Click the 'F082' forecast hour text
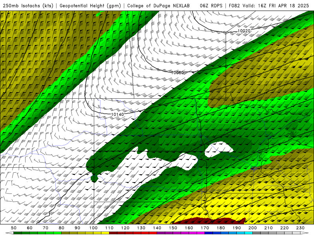This screenshot has width=314, height=235. point(234,5)
